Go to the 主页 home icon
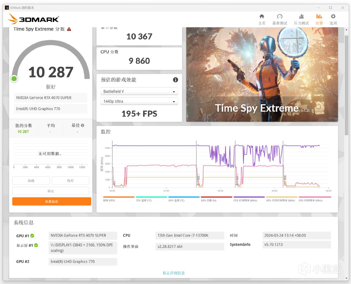This screenshot has height=284, width=351. click(x=262, y=16)
